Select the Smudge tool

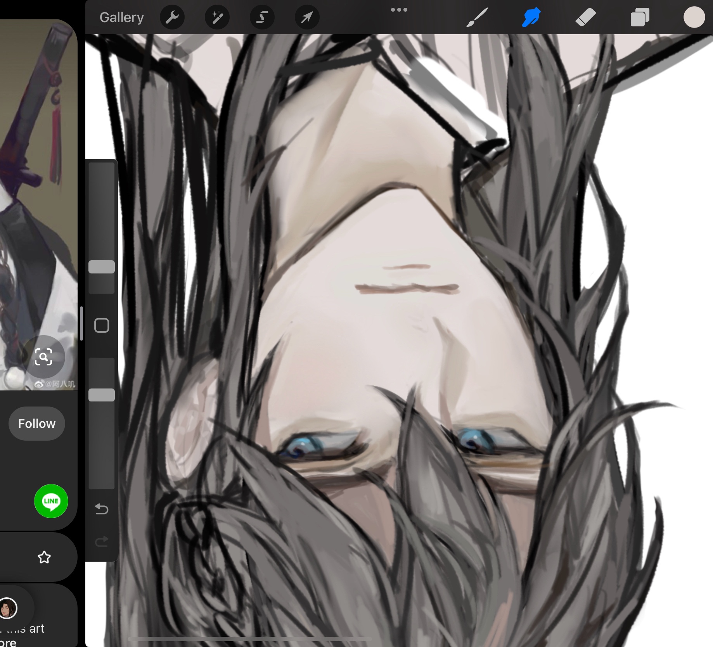pyautogui.click(x=531, y=17)
